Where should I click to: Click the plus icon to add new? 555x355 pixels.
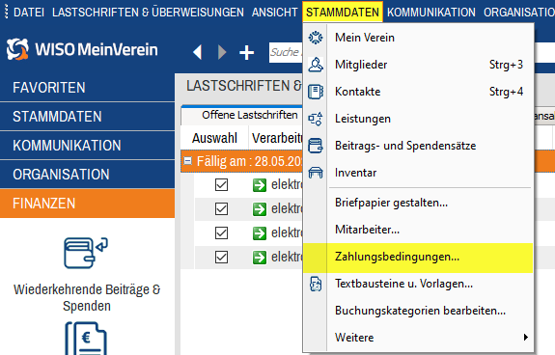click(246, 53)
